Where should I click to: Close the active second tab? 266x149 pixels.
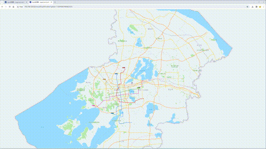[51, 2]
